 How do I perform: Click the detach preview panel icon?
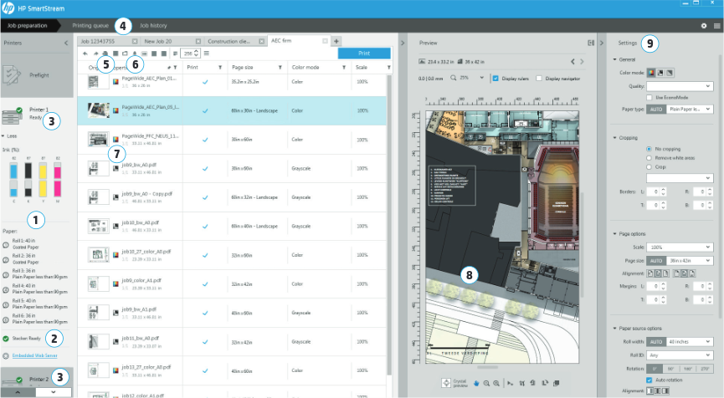590,42
